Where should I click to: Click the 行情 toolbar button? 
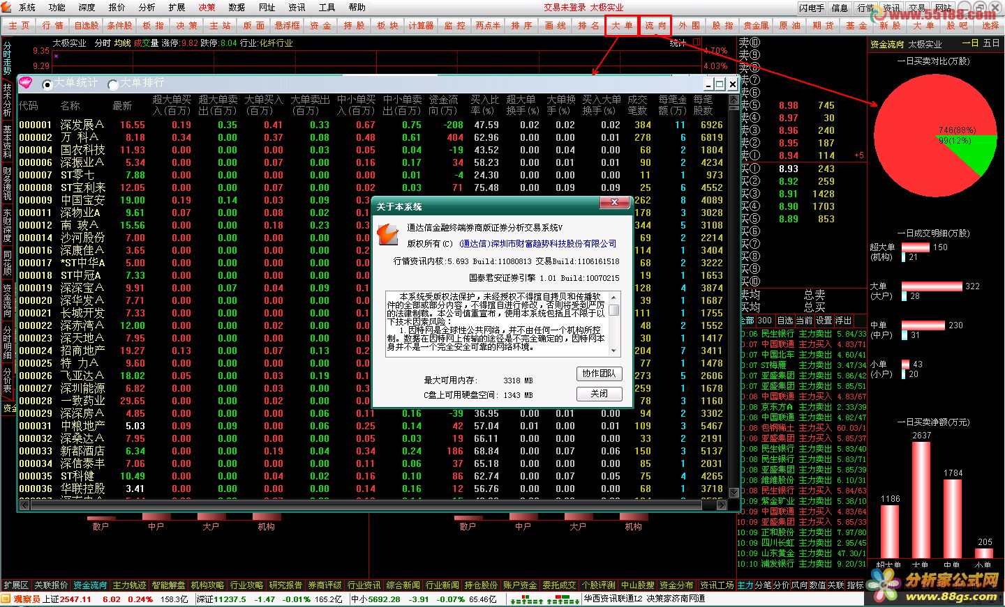pos(52,26)
